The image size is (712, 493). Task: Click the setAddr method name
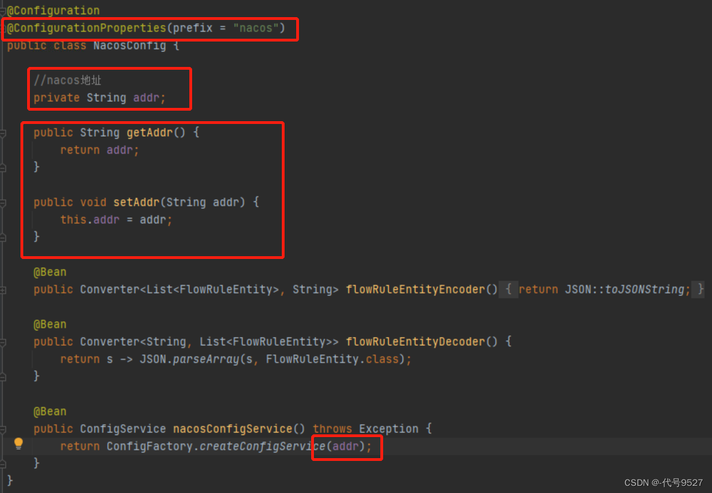(136, 203)
